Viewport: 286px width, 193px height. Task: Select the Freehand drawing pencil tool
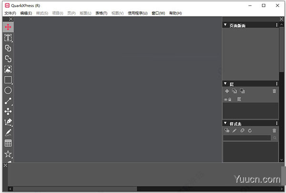[x=8, y=133]
